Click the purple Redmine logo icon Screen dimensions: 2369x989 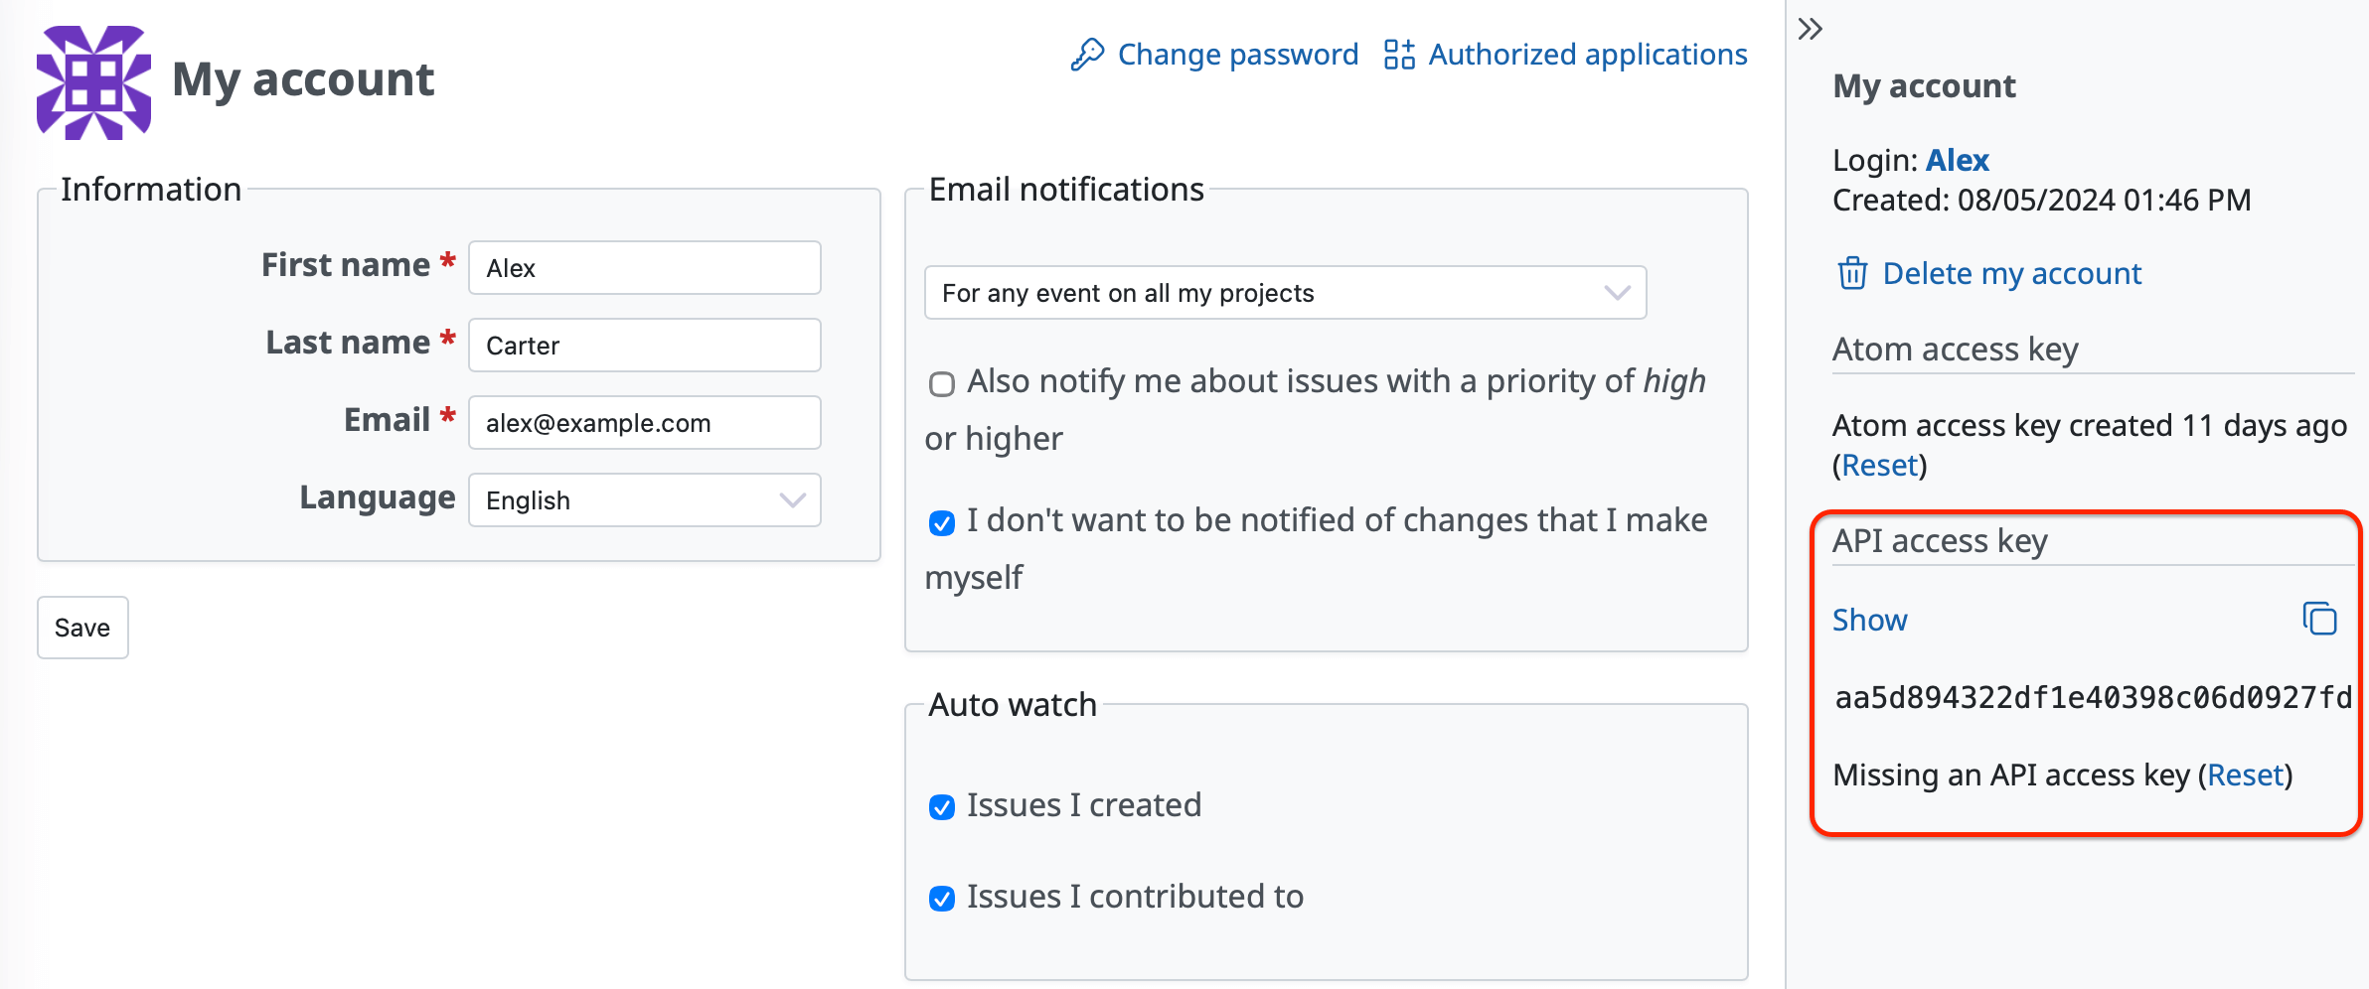pyautogui.click(x=93, y=81)
